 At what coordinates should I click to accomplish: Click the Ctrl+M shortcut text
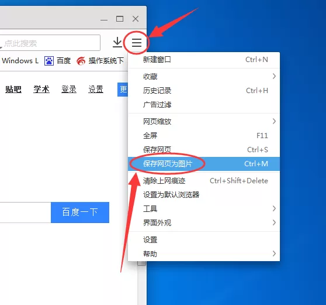pos(256,164)
